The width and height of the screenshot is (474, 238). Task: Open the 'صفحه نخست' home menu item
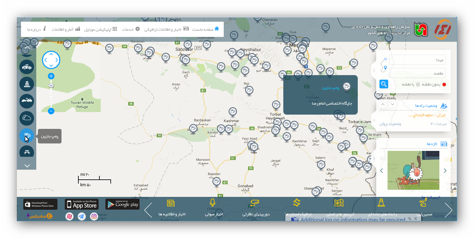206,29
